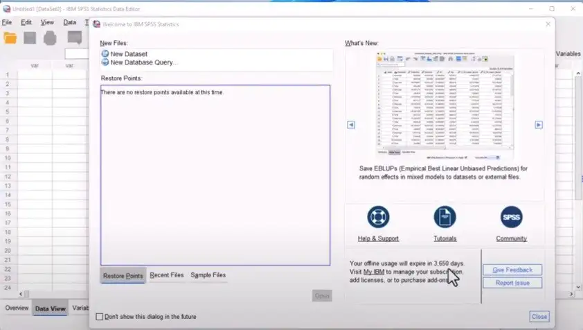
Task: Click the Report Issue button
Action: click(512, 283)
